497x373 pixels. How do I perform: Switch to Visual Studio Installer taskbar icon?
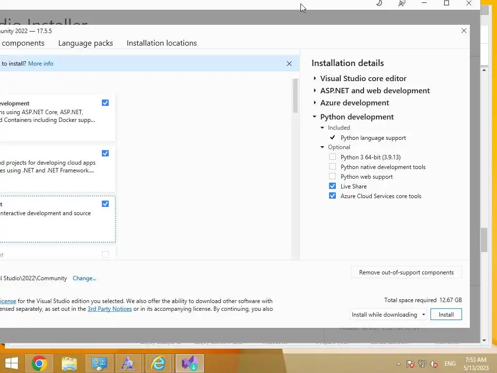190,363
